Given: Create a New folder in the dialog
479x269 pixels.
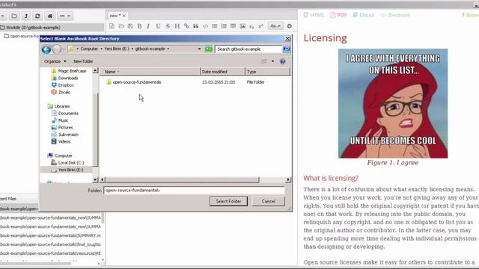Looking at the screenshot, I should (83, 61).
